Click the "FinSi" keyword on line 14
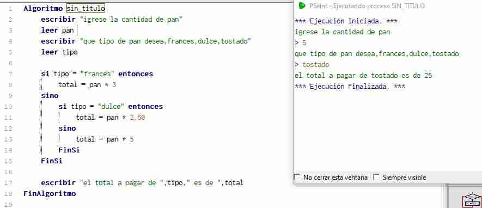Viewport: 482px width, 208px height. coord(69,150)
